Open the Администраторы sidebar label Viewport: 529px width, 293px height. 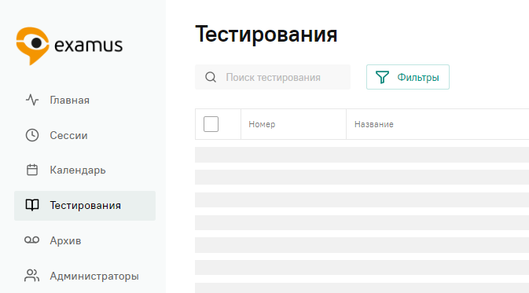[94, 277]
